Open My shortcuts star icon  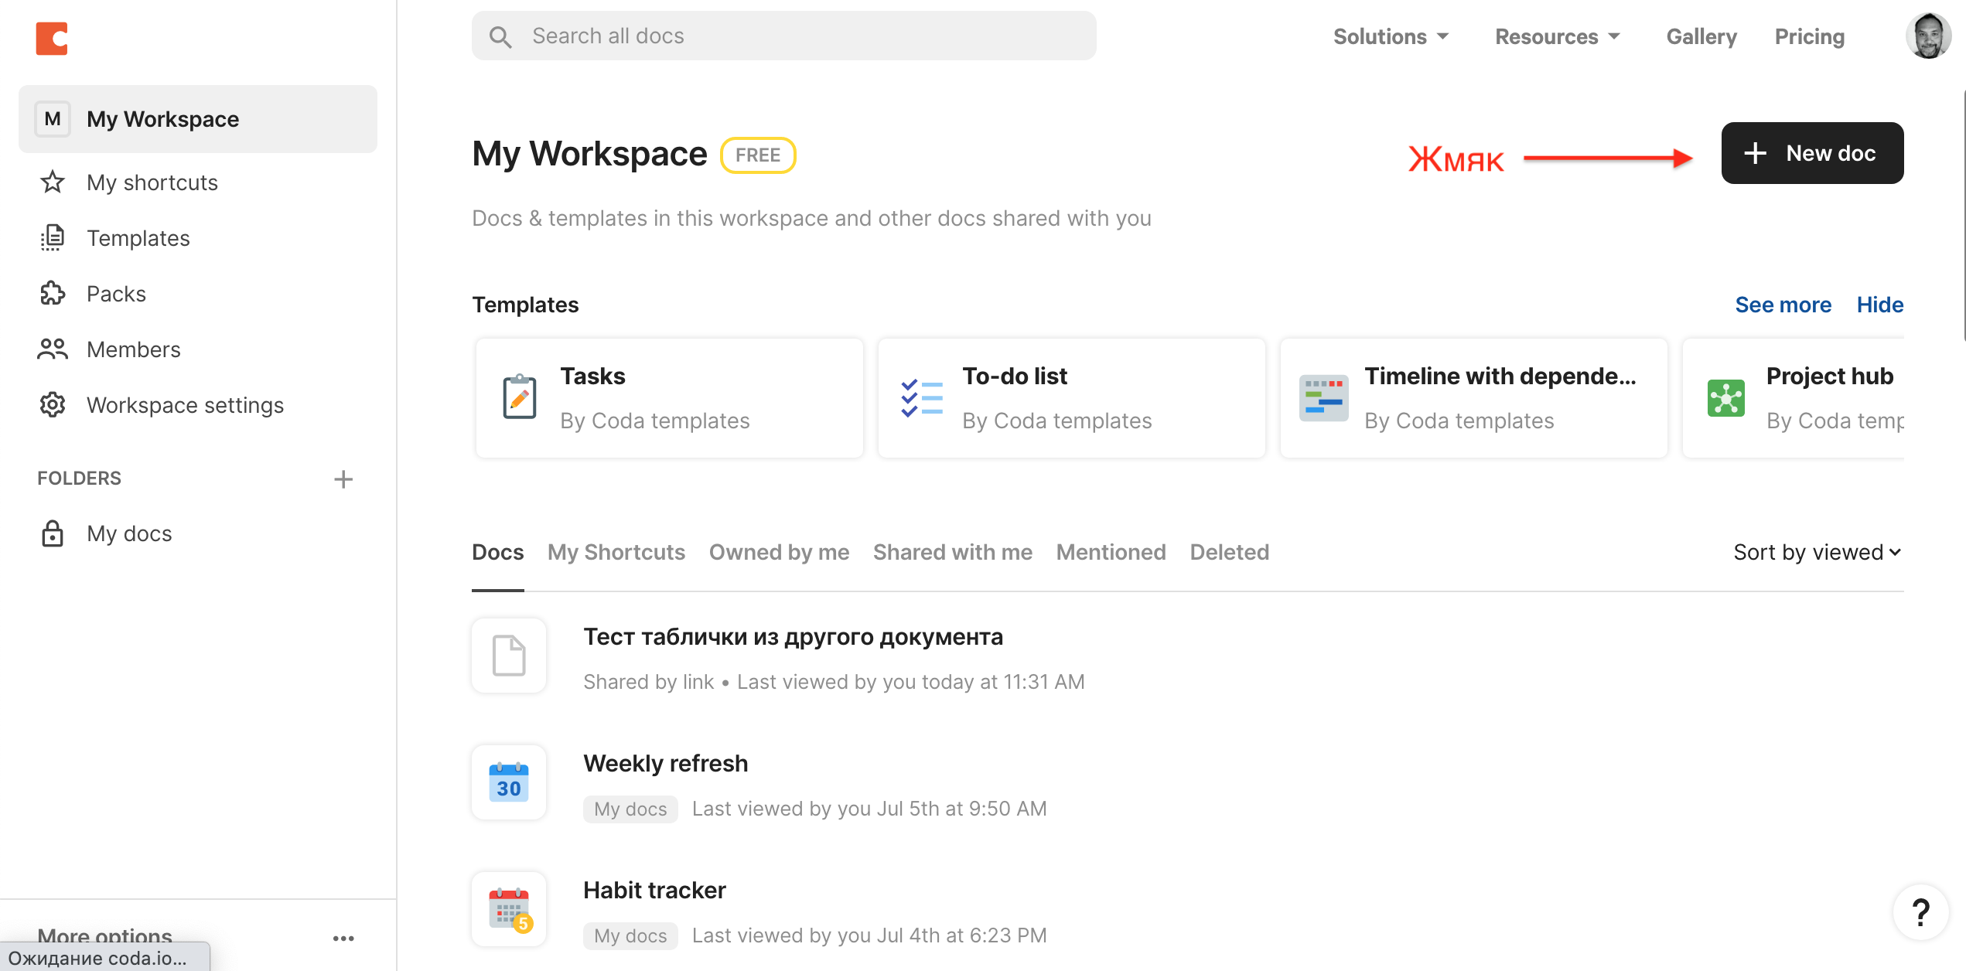(53, 182)
